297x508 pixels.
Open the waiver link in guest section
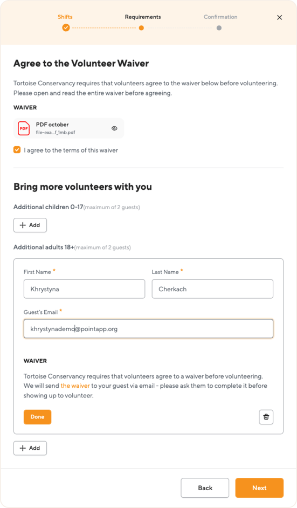[x=75, y=386]
